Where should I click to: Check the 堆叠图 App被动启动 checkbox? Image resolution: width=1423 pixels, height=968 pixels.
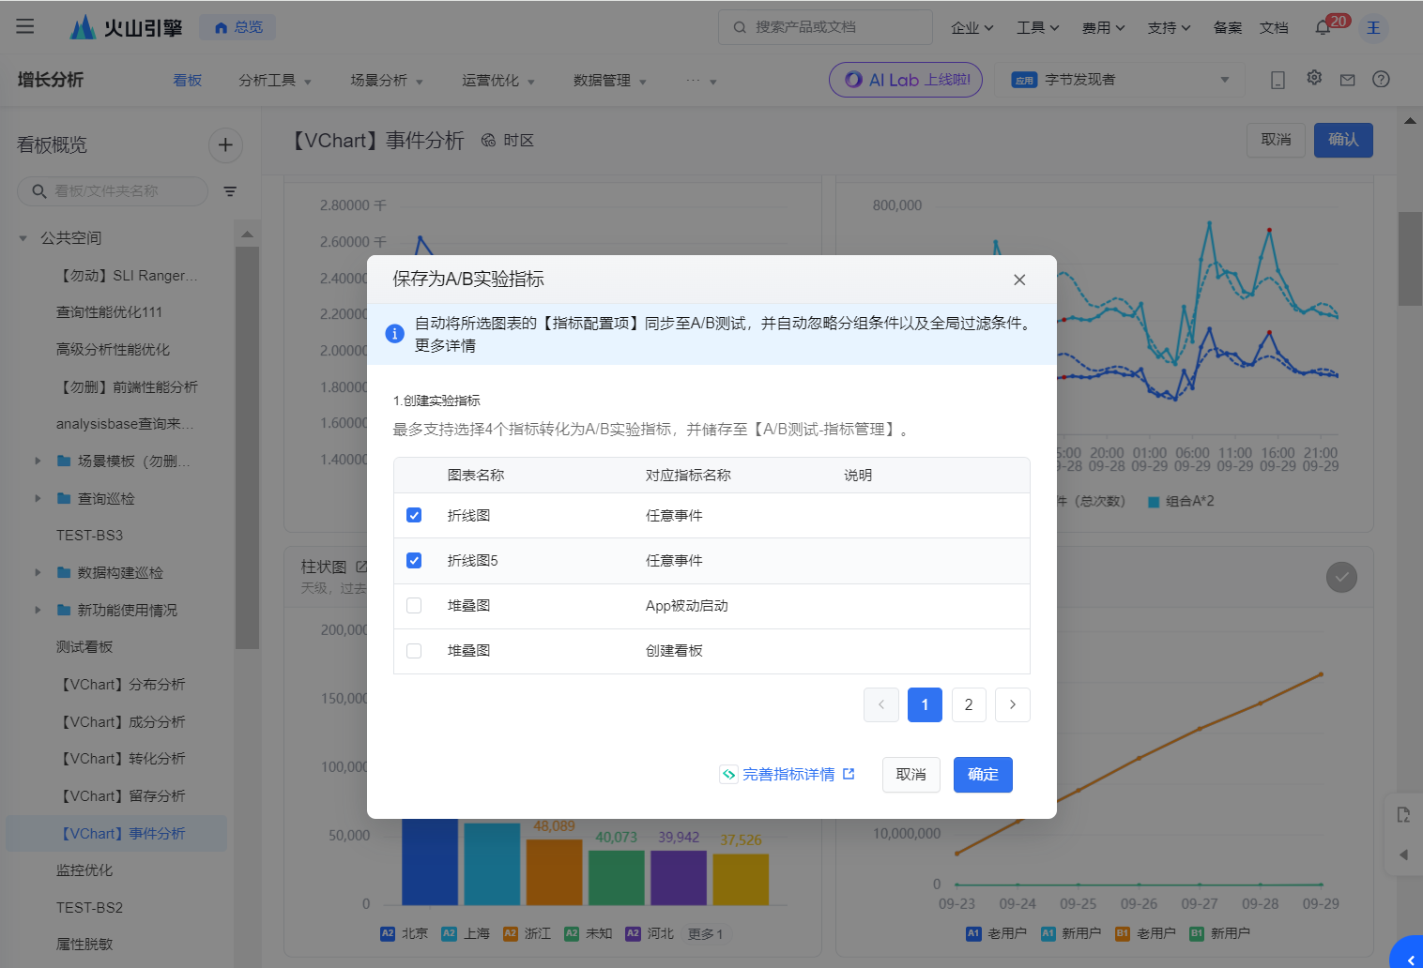414,605
